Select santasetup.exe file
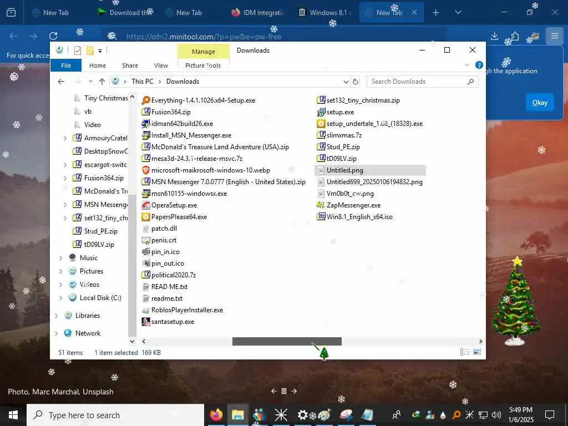Image resolution: width=568 pixels, height=426 pixels. 168,322
